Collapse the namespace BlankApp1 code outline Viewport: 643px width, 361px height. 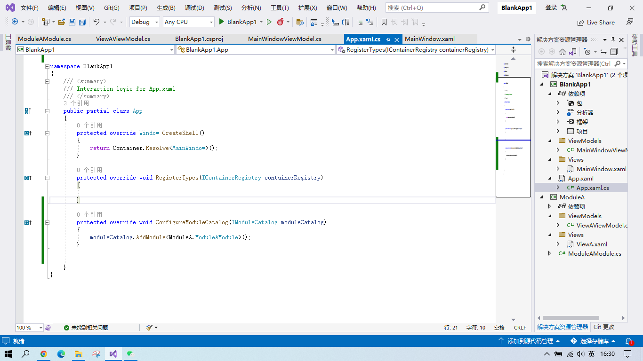pos(47,66)
